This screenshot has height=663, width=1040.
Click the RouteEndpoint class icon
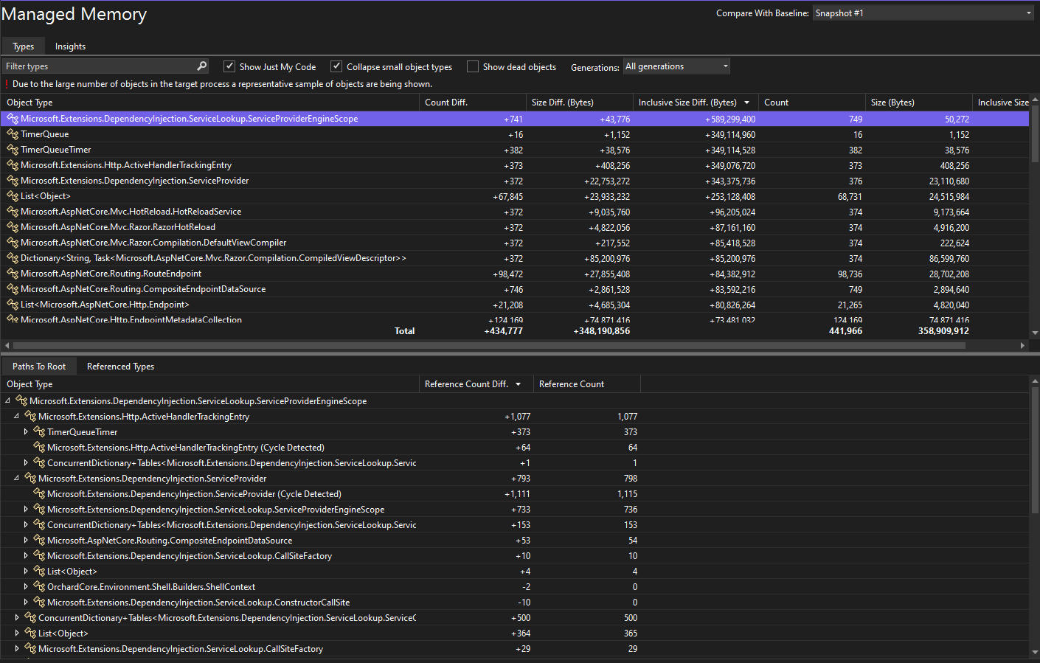tap(13, 274)
